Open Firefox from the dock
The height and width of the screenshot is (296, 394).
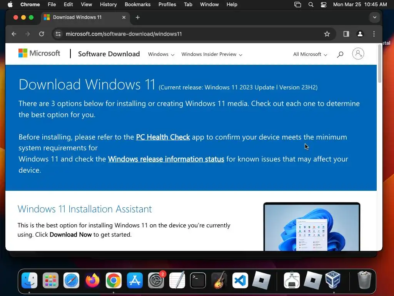click(92, 280)
